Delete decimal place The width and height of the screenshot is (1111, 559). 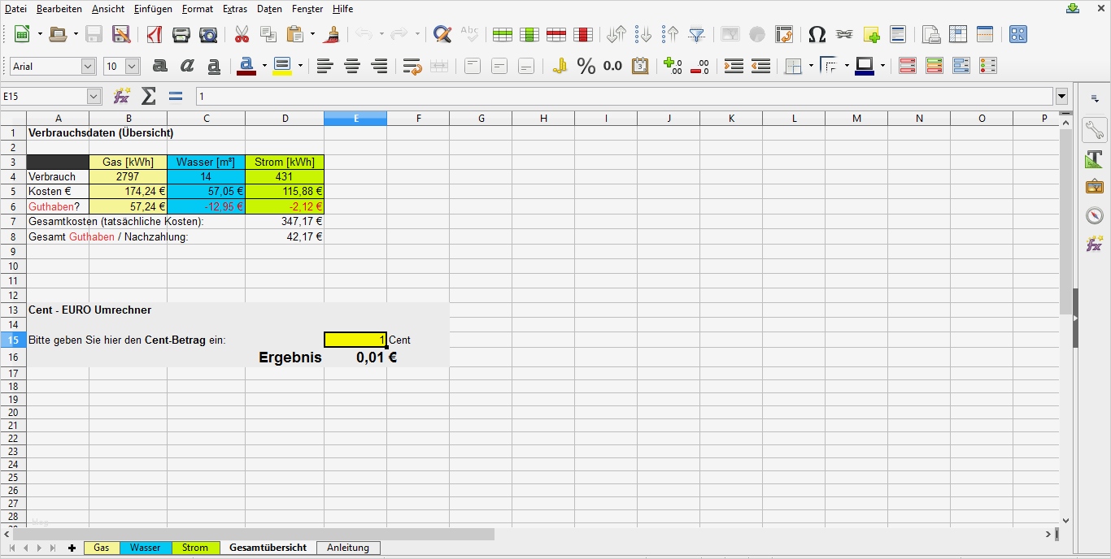[x=699, y=66]
